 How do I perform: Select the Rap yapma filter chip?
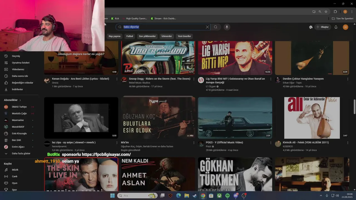tap(115, 36)
